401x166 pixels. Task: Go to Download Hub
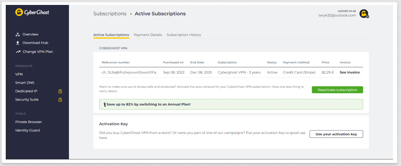coord(35,43)
